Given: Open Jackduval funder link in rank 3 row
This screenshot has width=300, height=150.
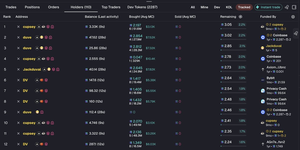Looking at the screenshot, I should (x=274, y=46).
